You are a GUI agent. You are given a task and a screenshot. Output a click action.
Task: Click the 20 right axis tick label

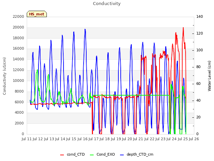click(x=198, y=117)
